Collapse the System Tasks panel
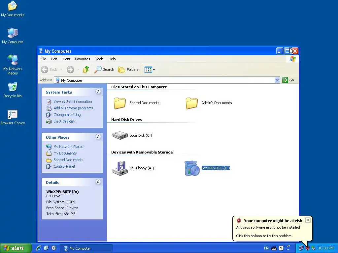 [98, 92]
